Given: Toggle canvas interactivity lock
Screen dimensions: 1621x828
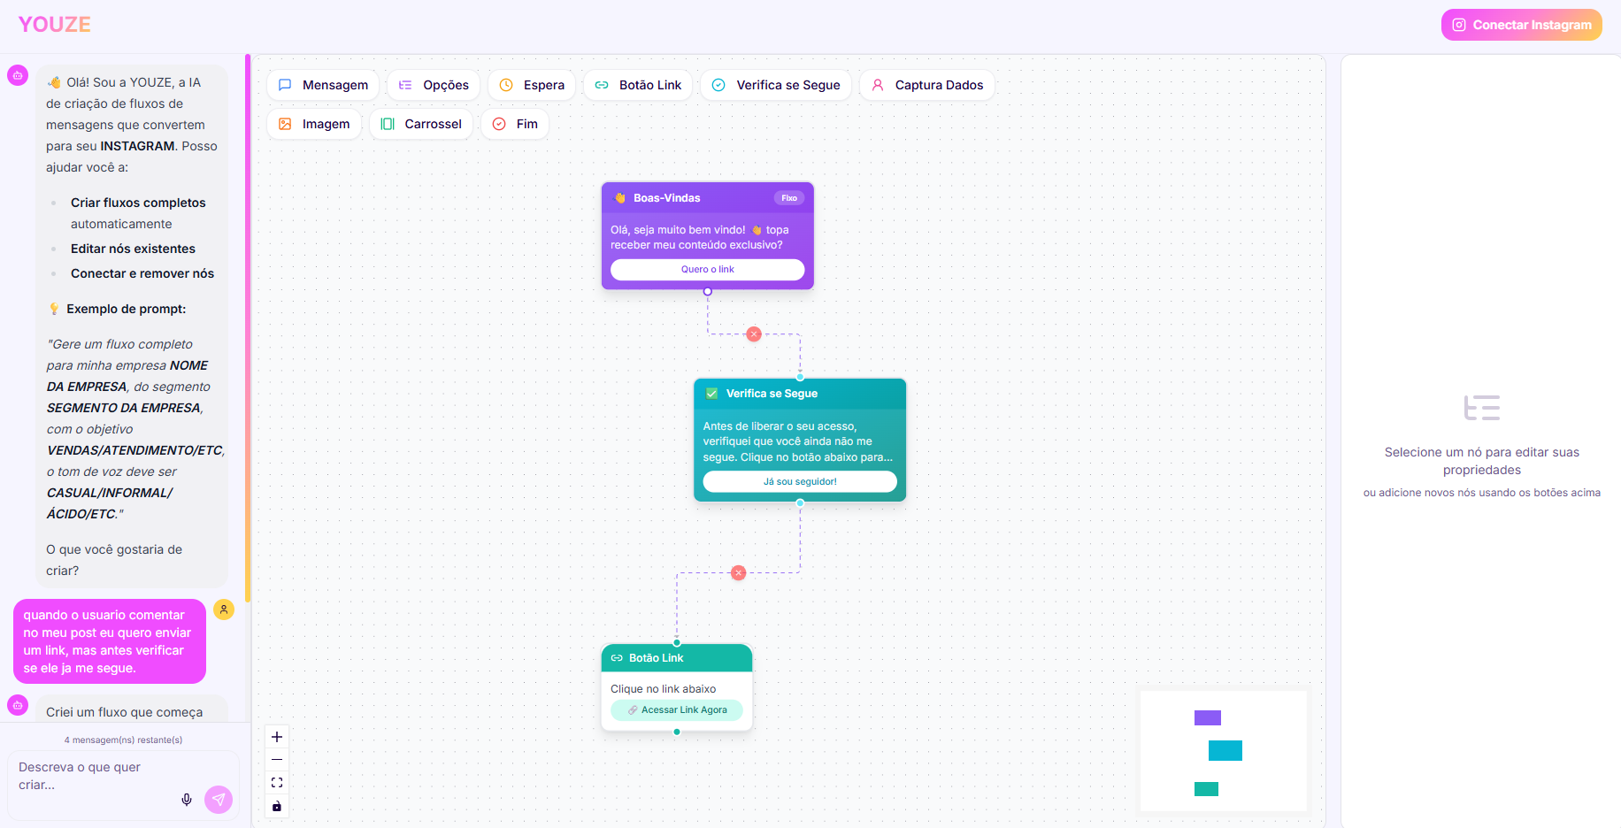Looking at the screenshot, I should tap(277, 806).
